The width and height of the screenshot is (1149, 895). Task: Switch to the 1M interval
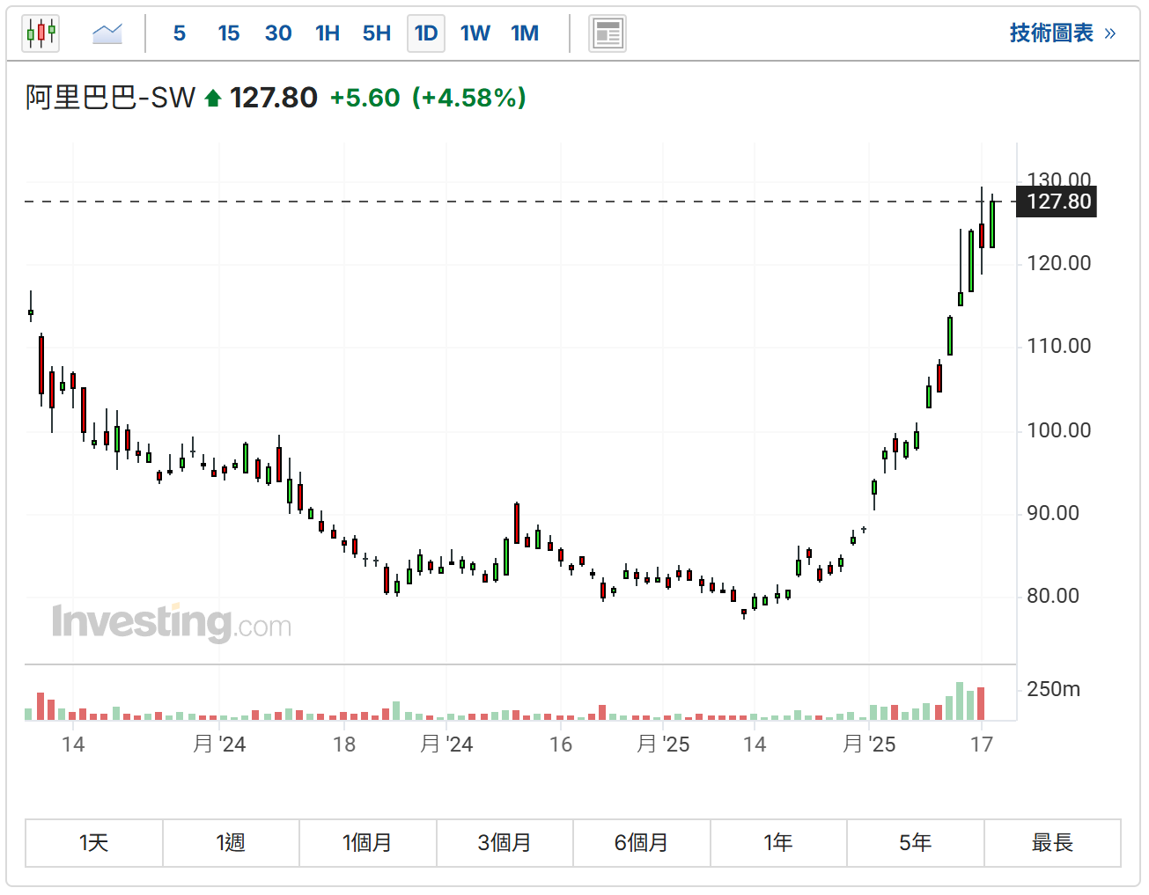[525, 33]
